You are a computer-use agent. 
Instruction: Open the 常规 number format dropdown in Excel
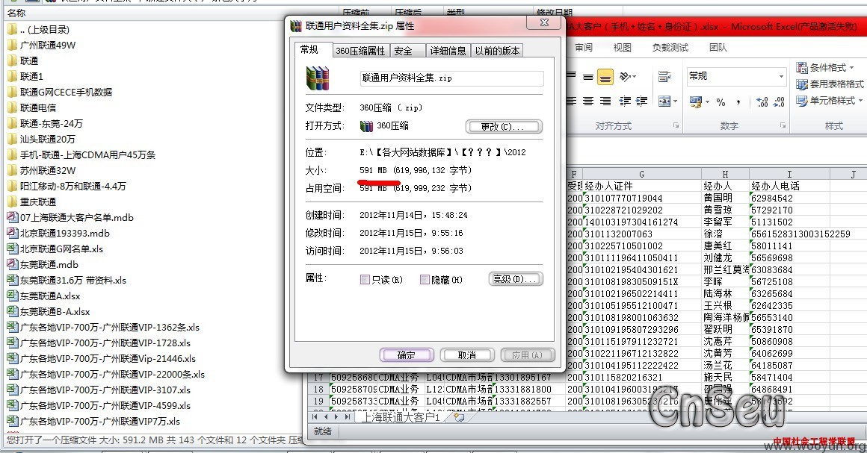(x=781, y=76)
